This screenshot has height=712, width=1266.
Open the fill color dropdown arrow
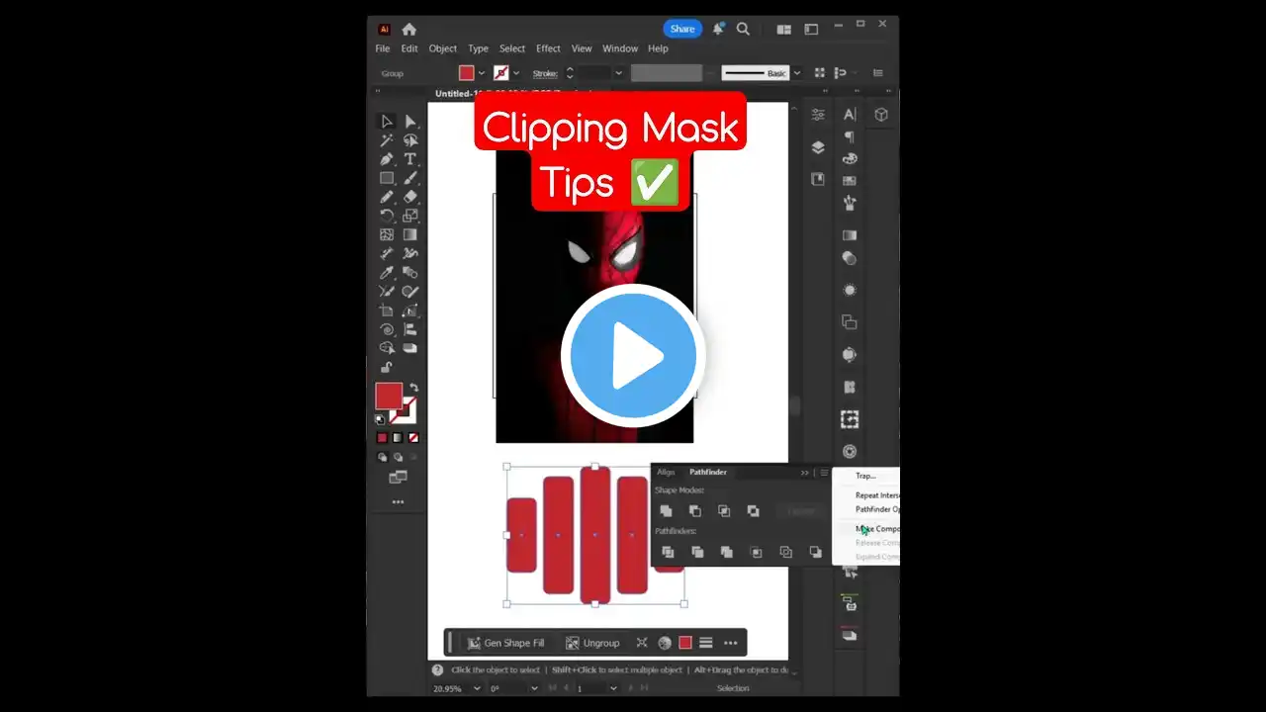pos(482,73)
